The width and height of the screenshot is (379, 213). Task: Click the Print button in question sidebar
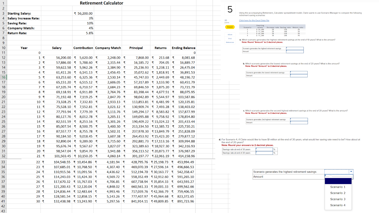click(x=230, y=38)
